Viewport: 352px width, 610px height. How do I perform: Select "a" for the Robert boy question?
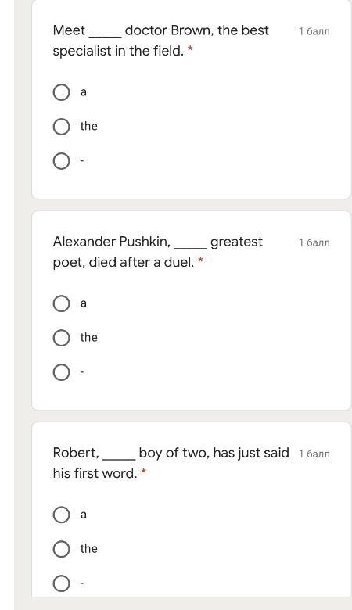click(x=61, y=515)
